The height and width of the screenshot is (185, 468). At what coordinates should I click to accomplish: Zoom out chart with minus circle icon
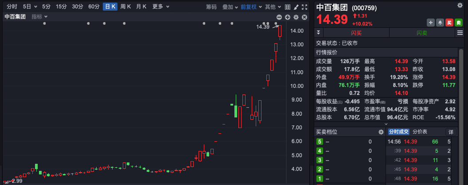[279, 17]
